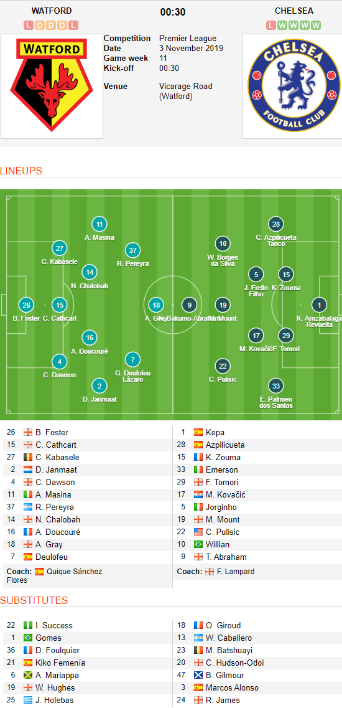This screenshot has height=708, width=342.
Task: Click Chelsea number 1 goalkeeper marker
Action: coord(320,304)
